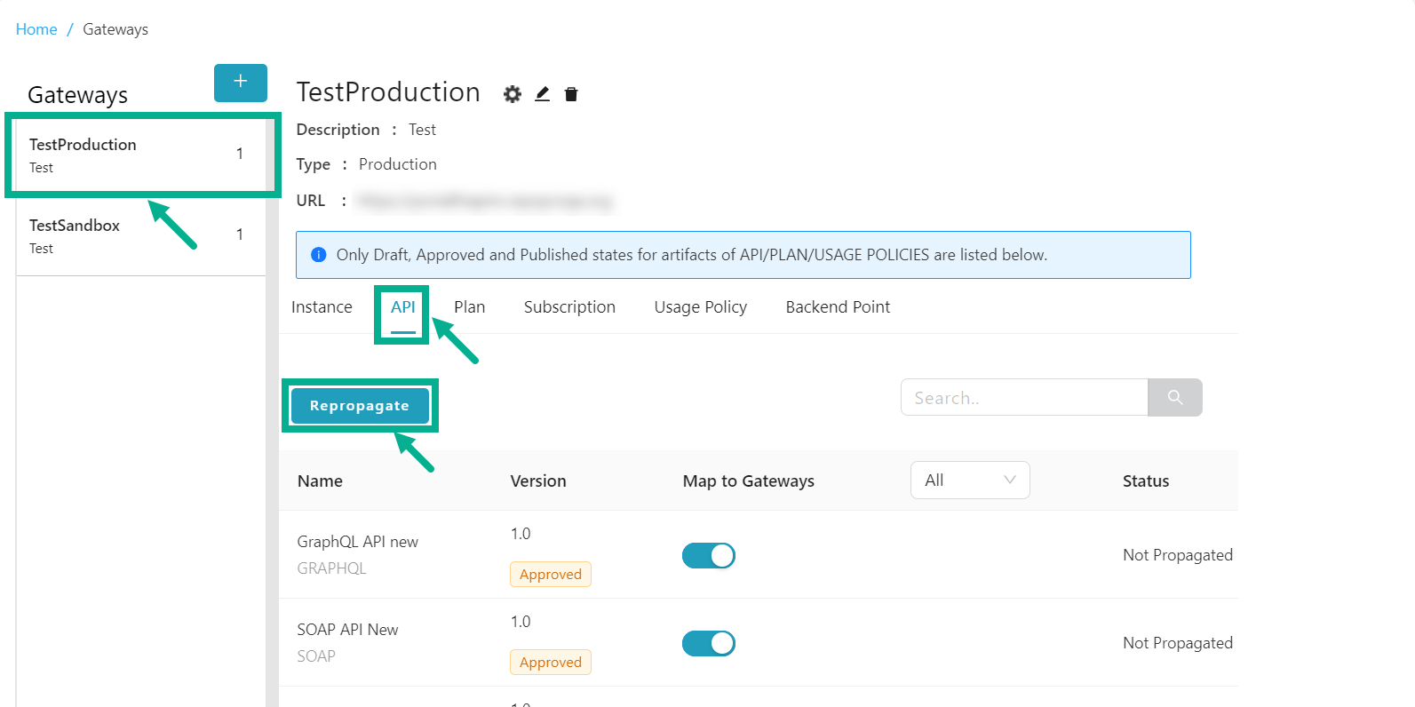Delete TestProduction gateway using trash icon
Screen dimensions: 1415x707
pyautogui.click(x=571, y=94)
